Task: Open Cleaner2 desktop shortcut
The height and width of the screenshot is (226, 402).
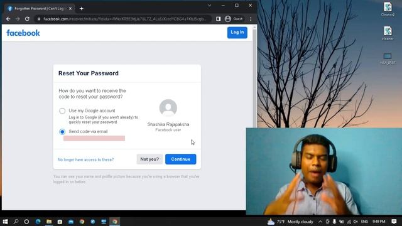Action: (x=388, y=9)
